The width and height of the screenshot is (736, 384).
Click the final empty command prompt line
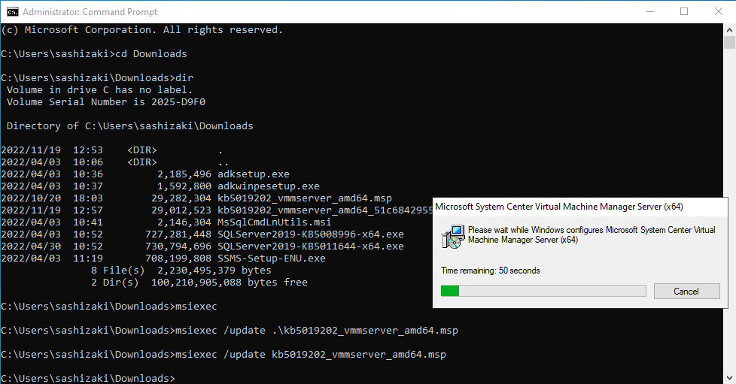[x=88, y=378]
